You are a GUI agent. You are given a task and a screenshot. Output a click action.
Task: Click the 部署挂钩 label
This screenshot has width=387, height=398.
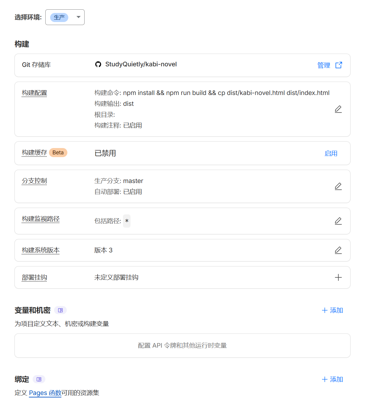point(34,277)
